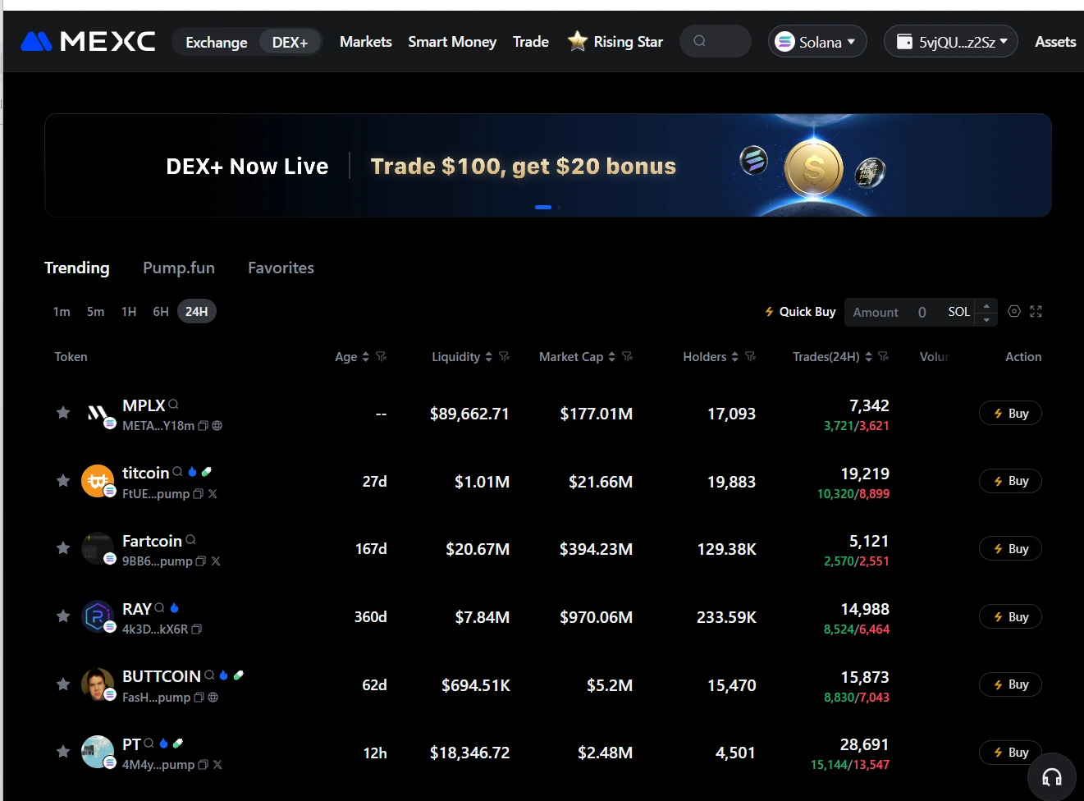Expand the token table to fullscreen
The width and height of the screenshot is (1084, 801).
(1036, 311)
